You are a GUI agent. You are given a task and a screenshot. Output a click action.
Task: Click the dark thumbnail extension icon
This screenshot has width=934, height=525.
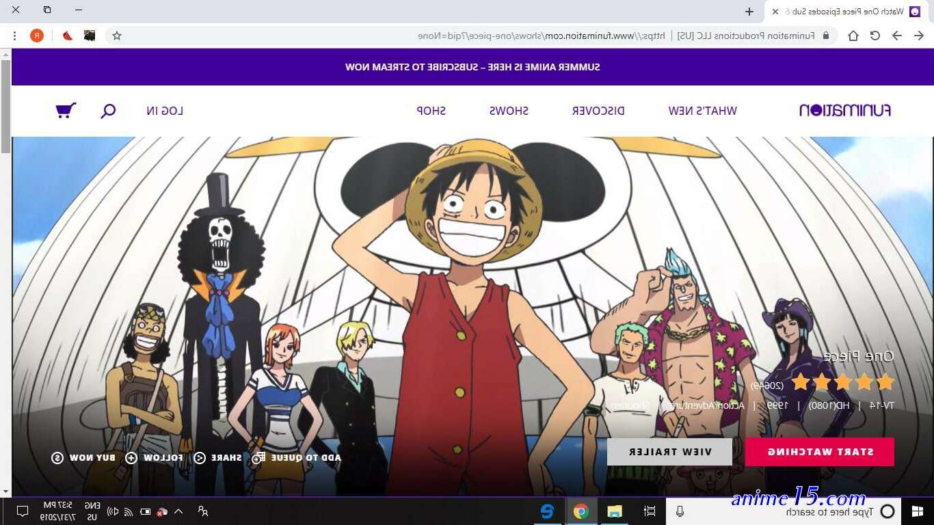(90, 36)
